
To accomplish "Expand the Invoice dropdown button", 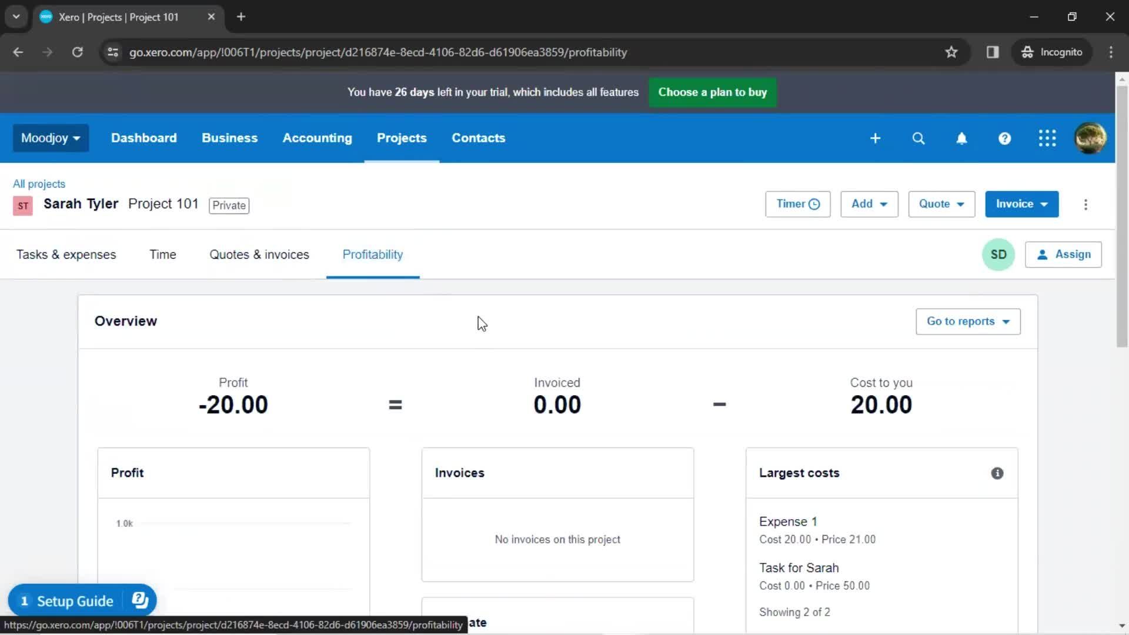I will [x=1022, y=204].
